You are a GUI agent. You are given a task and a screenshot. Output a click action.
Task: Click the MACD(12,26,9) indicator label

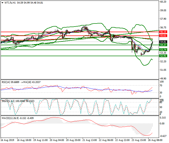point(10,118)
